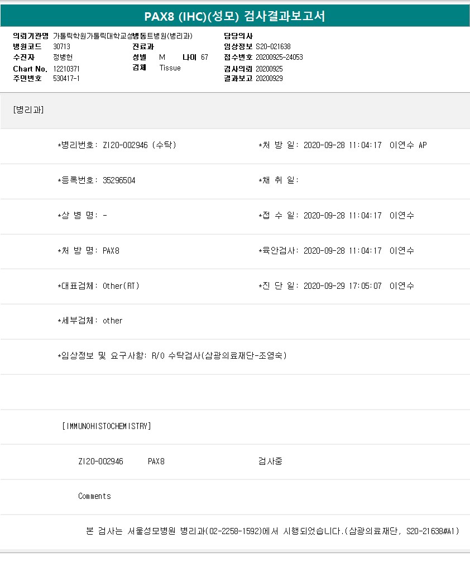
Task: Click the 접수일 timestamp 2020-09-28 11:04:17
Action: [343, 216]
